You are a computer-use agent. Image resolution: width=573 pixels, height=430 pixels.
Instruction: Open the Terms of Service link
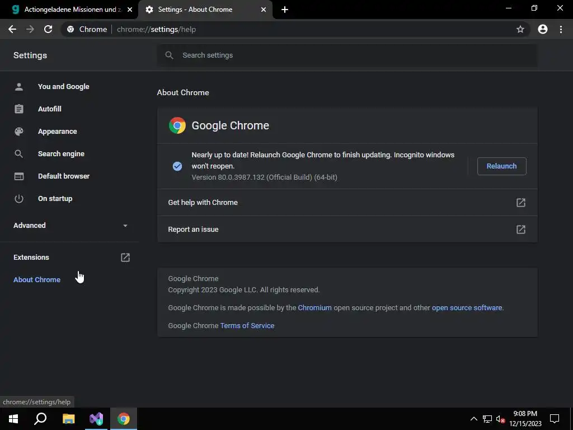247,326
